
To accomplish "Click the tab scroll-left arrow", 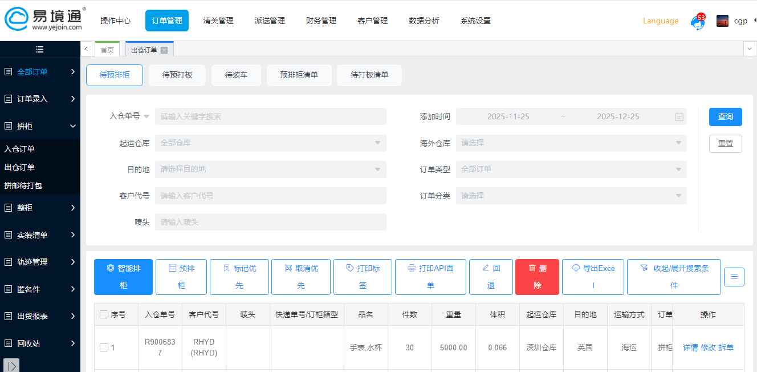I will click(86, 50).
